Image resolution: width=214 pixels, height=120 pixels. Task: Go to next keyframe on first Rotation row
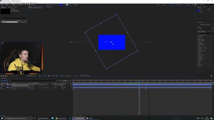pyautogui.click(x=3, y=86)
